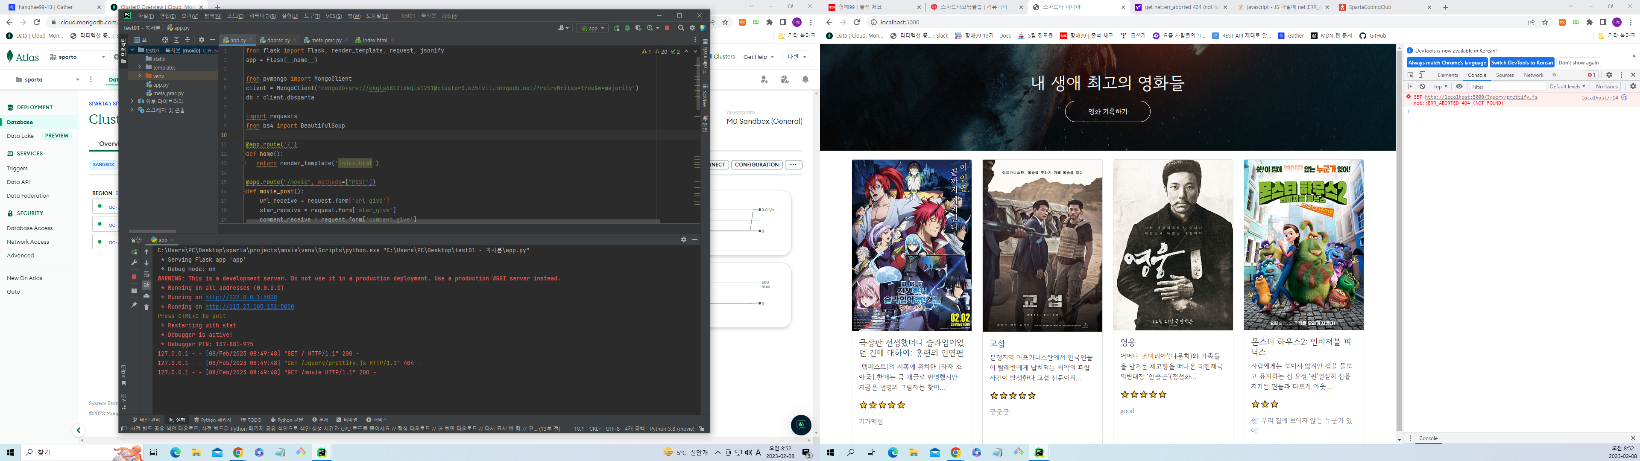This screenshot has height=461, width=1640.
Task: Show the DevTools console sidebar
Action: point(1410,87)
